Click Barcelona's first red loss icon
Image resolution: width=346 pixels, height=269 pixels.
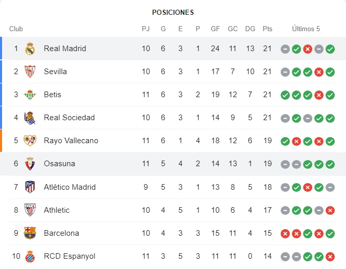point(285,234)
